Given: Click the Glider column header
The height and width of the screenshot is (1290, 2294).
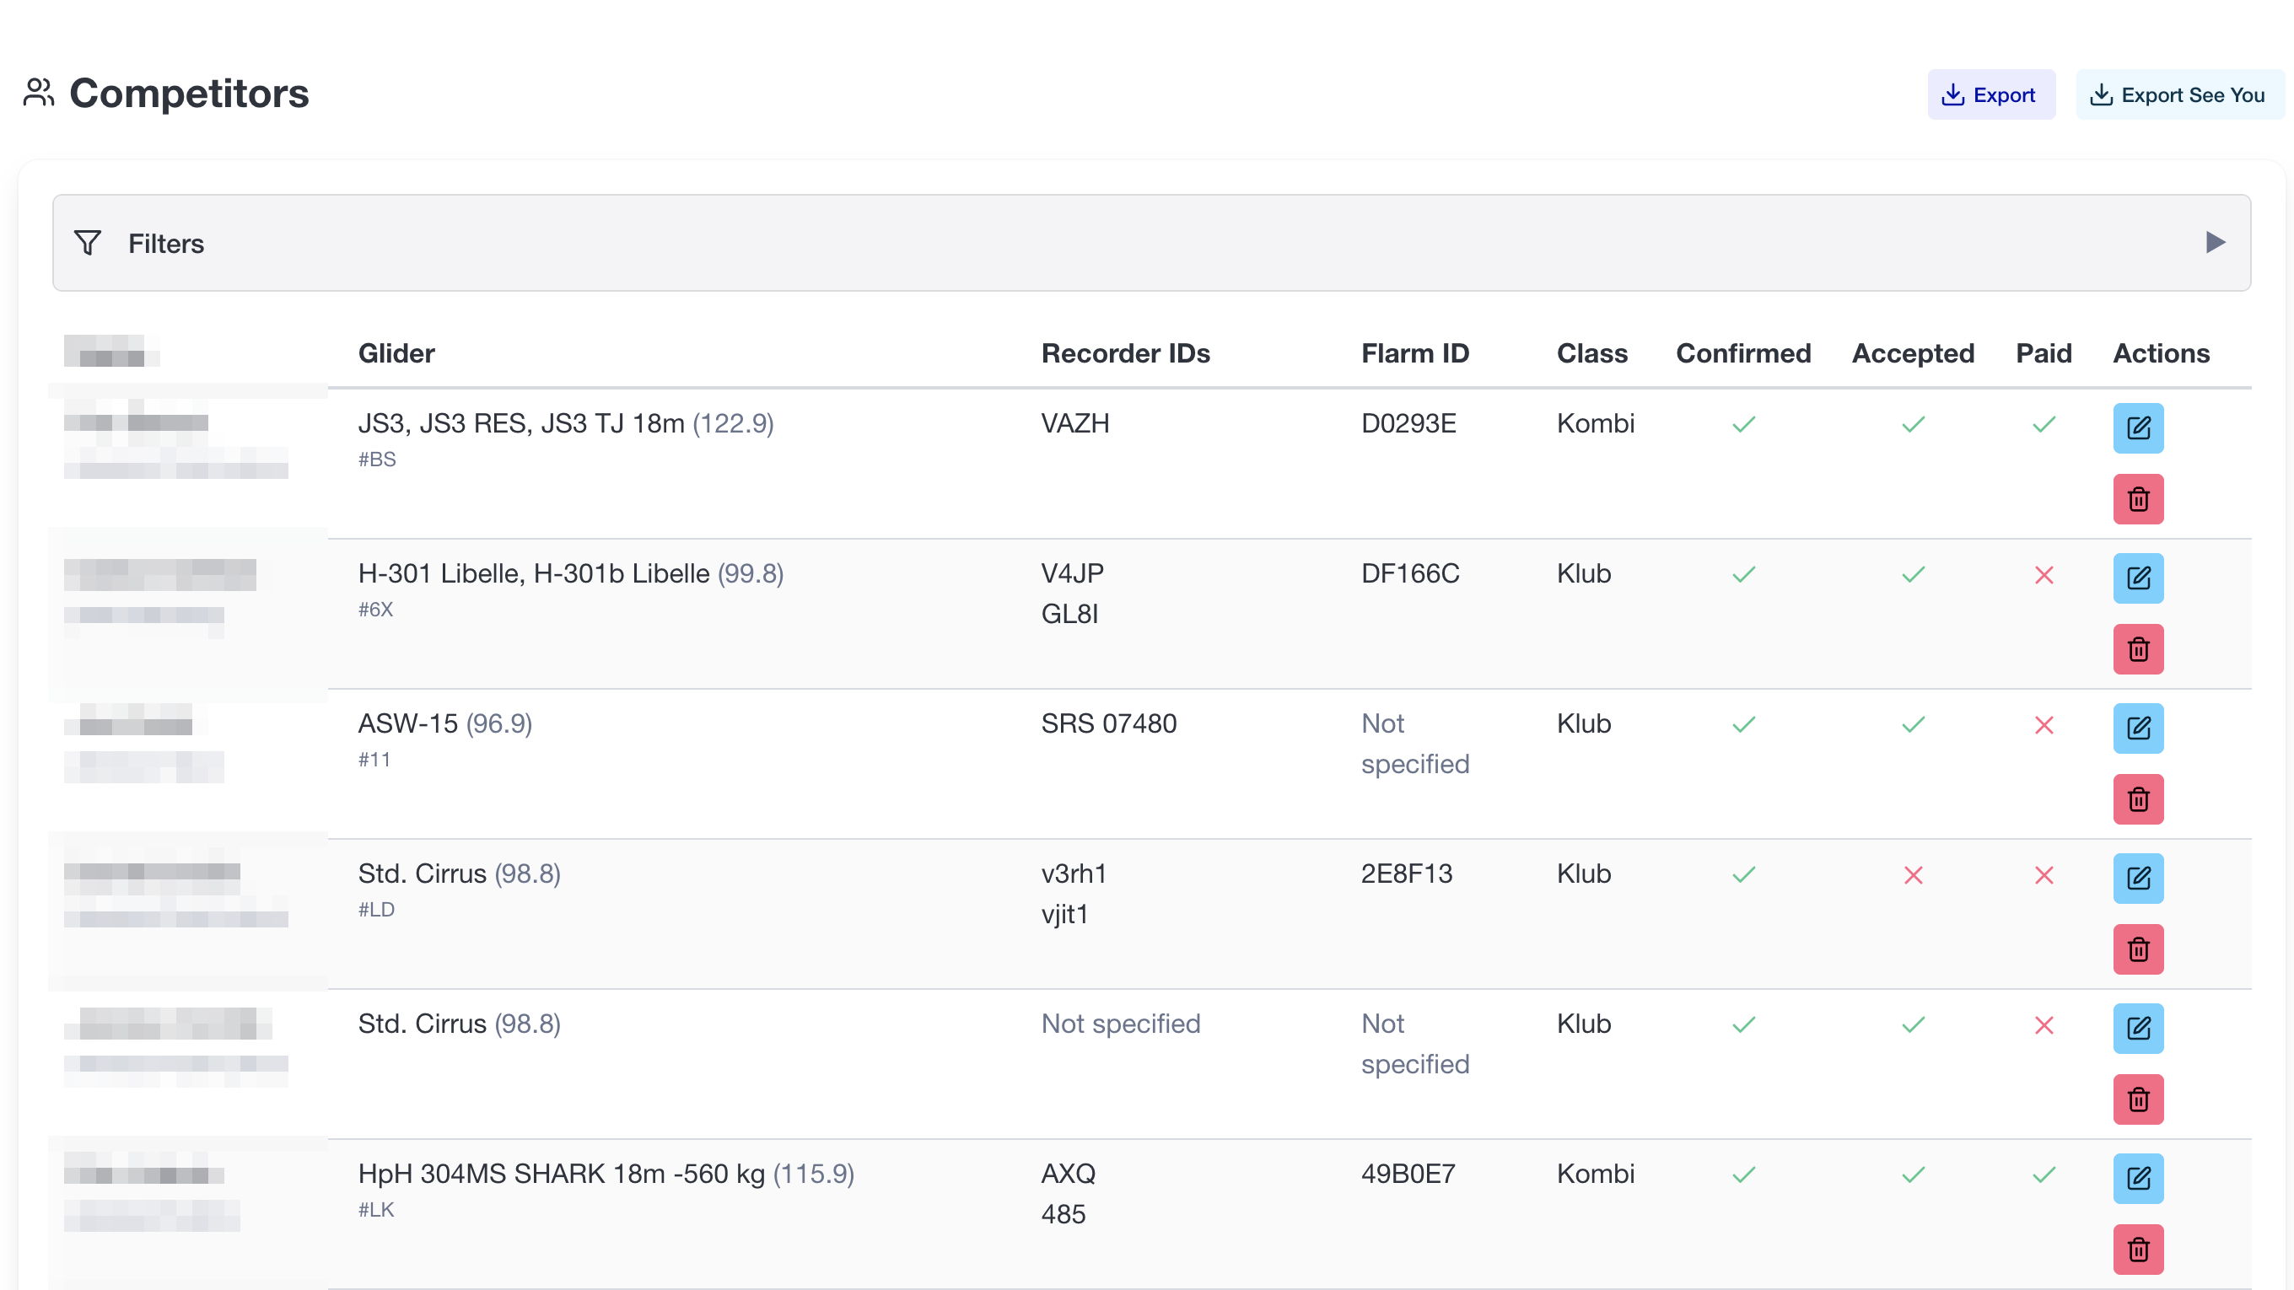Looking at the screenshot, I should pos(396,353).
